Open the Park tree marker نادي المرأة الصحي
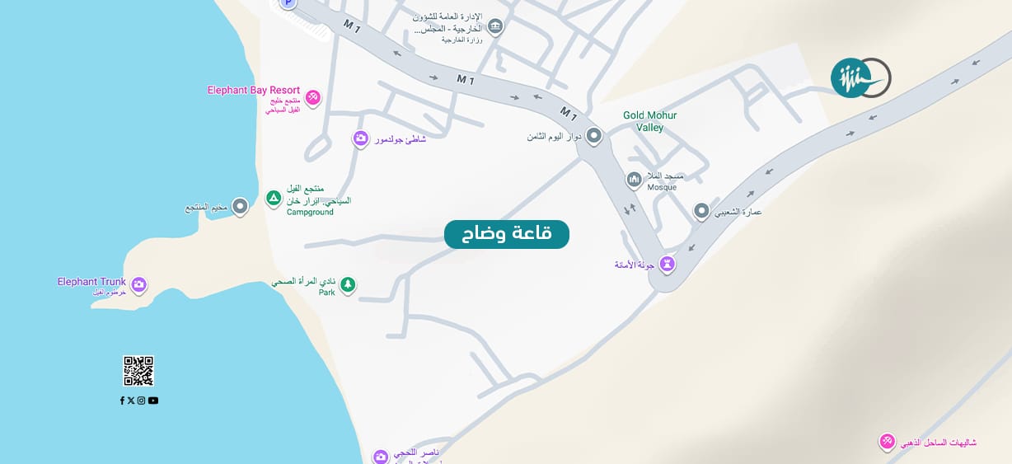 pyautogui.click(x=348, y=285)
